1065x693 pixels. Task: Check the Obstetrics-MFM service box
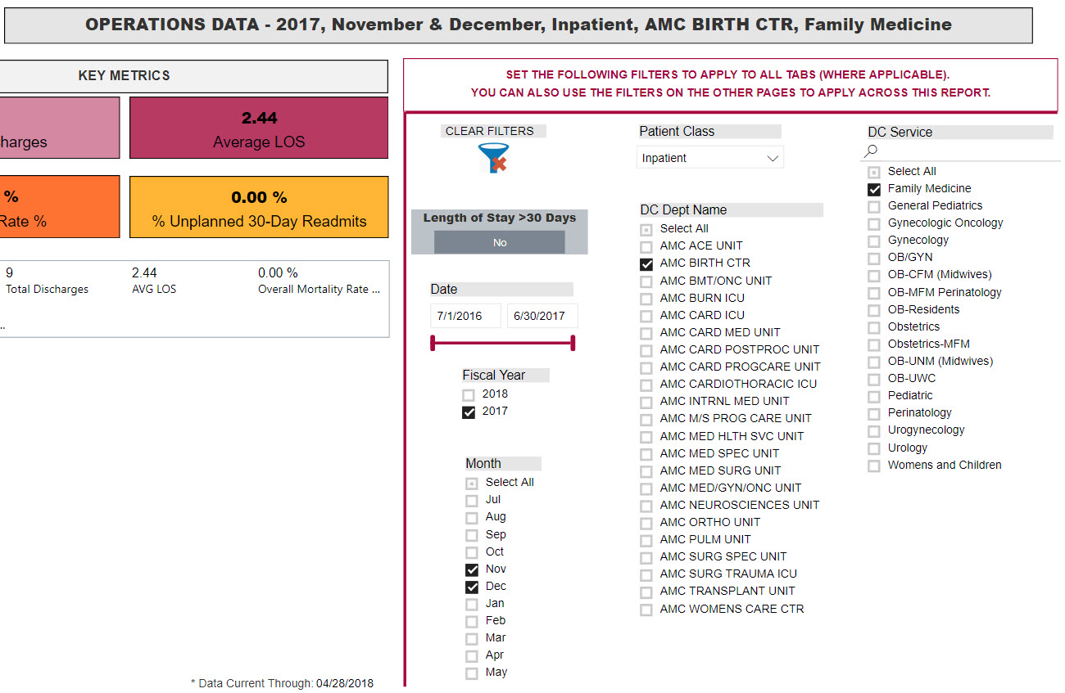[x=874, y=344]
